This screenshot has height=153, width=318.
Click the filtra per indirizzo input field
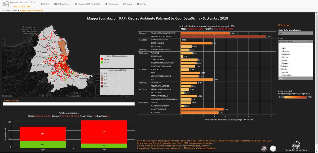(x=68, y=104)
